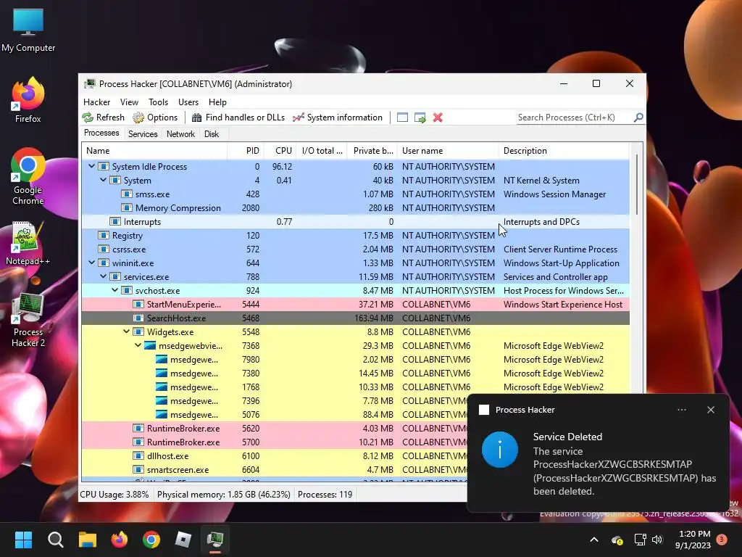Select the Processes tab
The height and width of the screenshot is (557, 742).
[x=101, y=133]
